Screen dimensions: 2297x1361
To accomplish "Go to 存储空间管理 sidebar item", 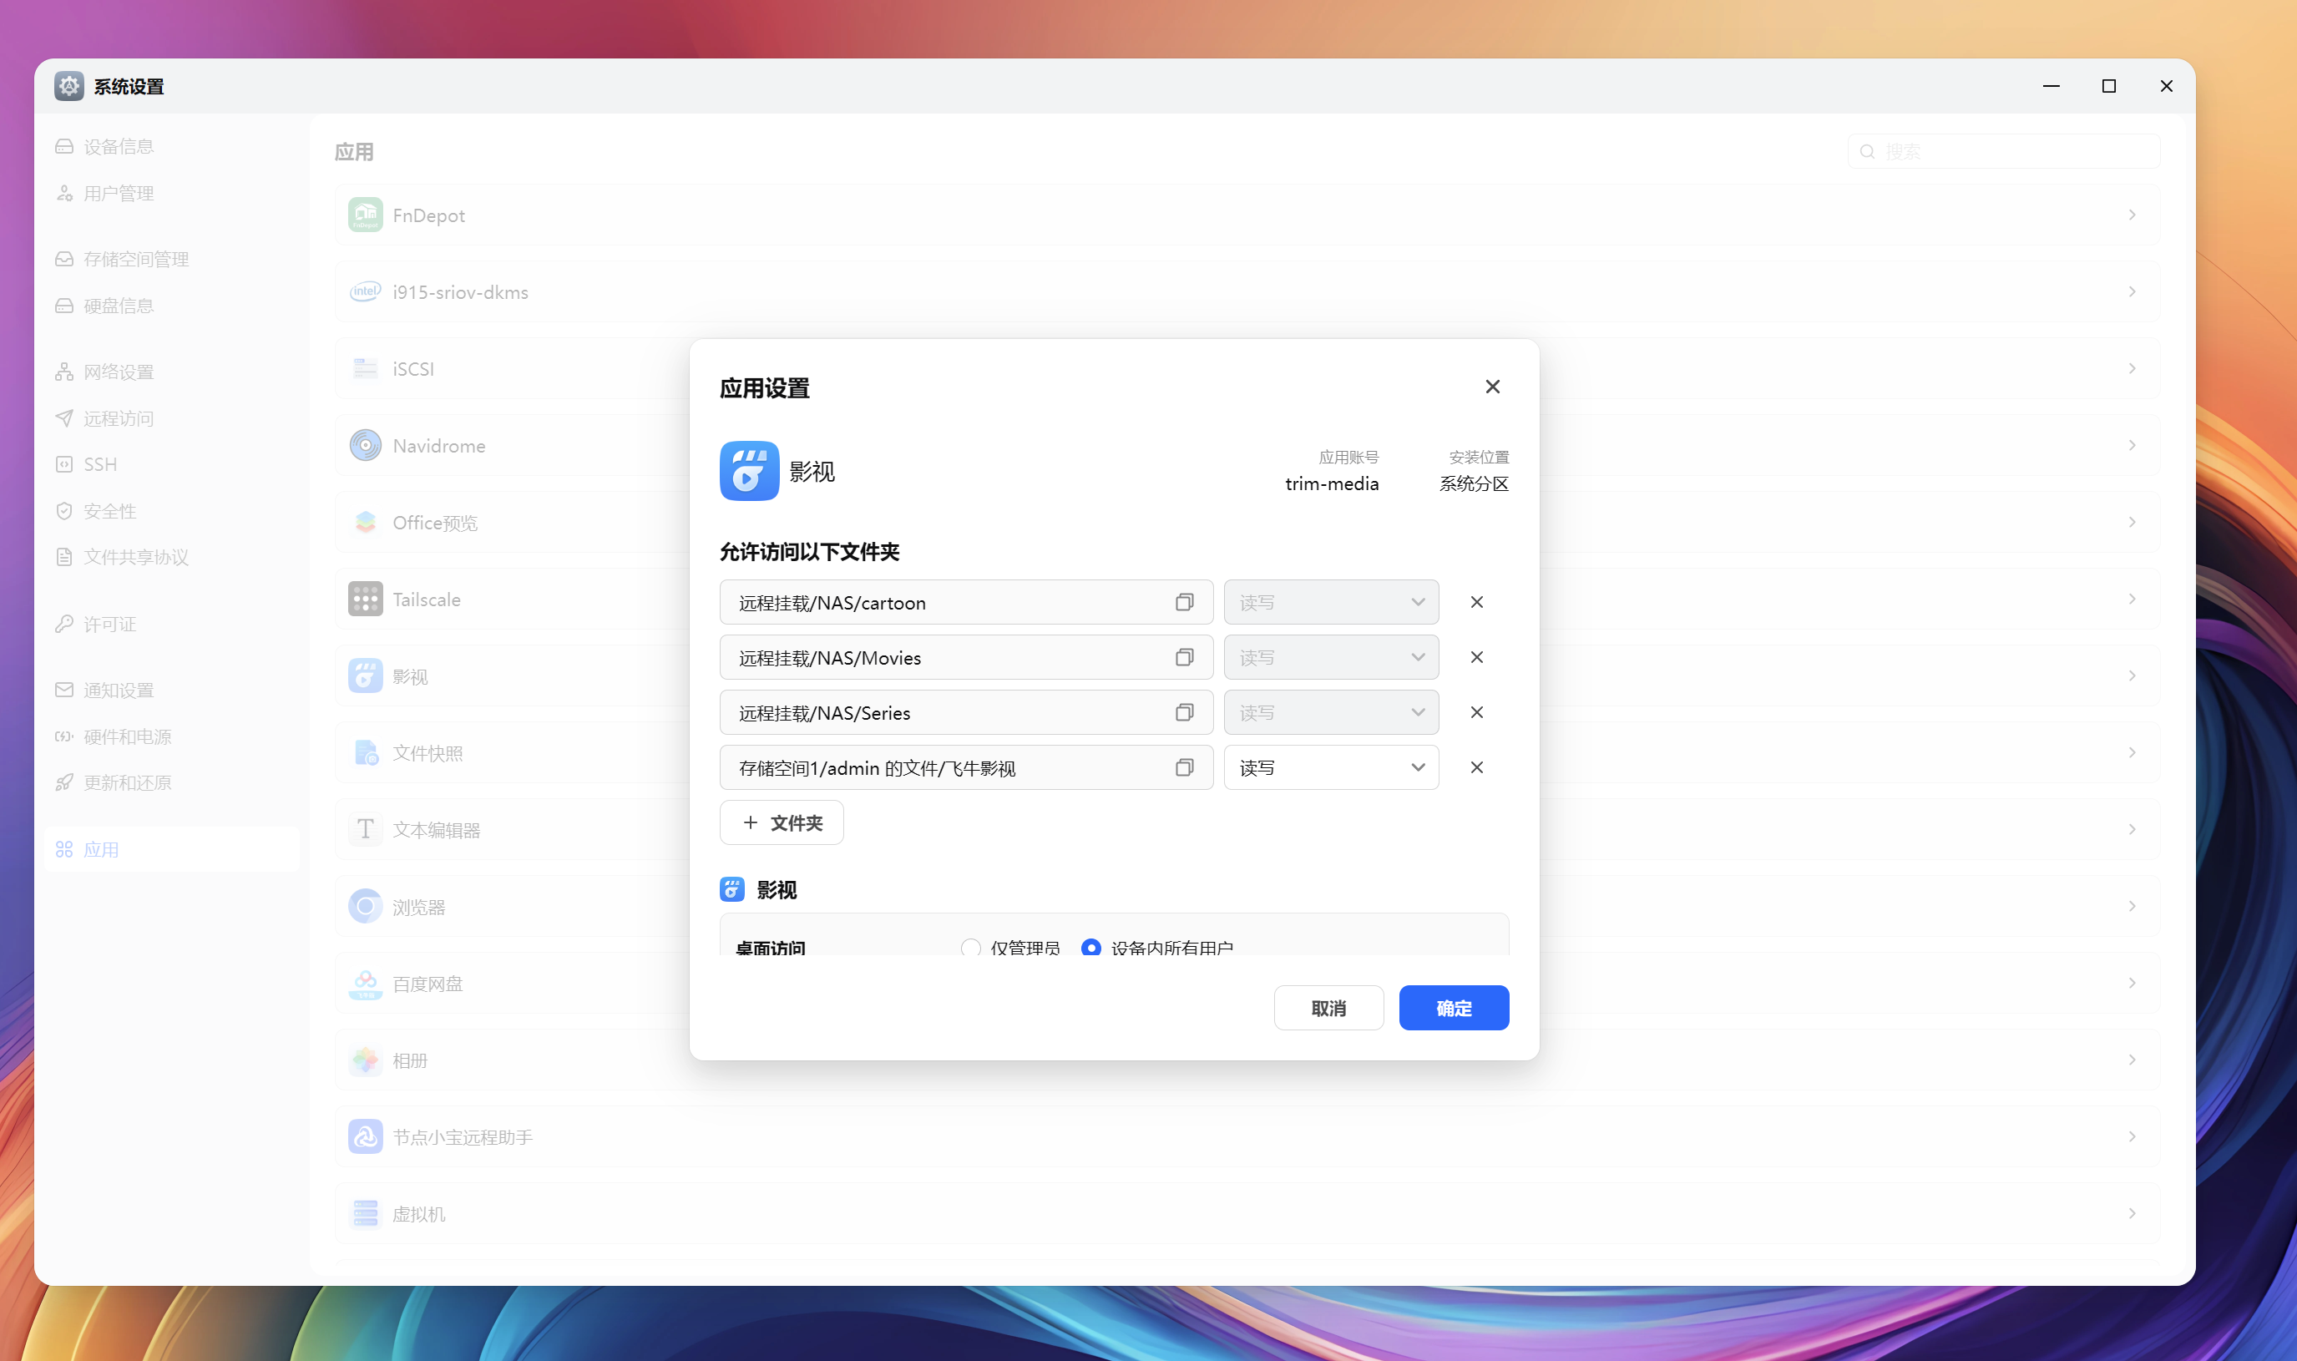I will [136, 260].
